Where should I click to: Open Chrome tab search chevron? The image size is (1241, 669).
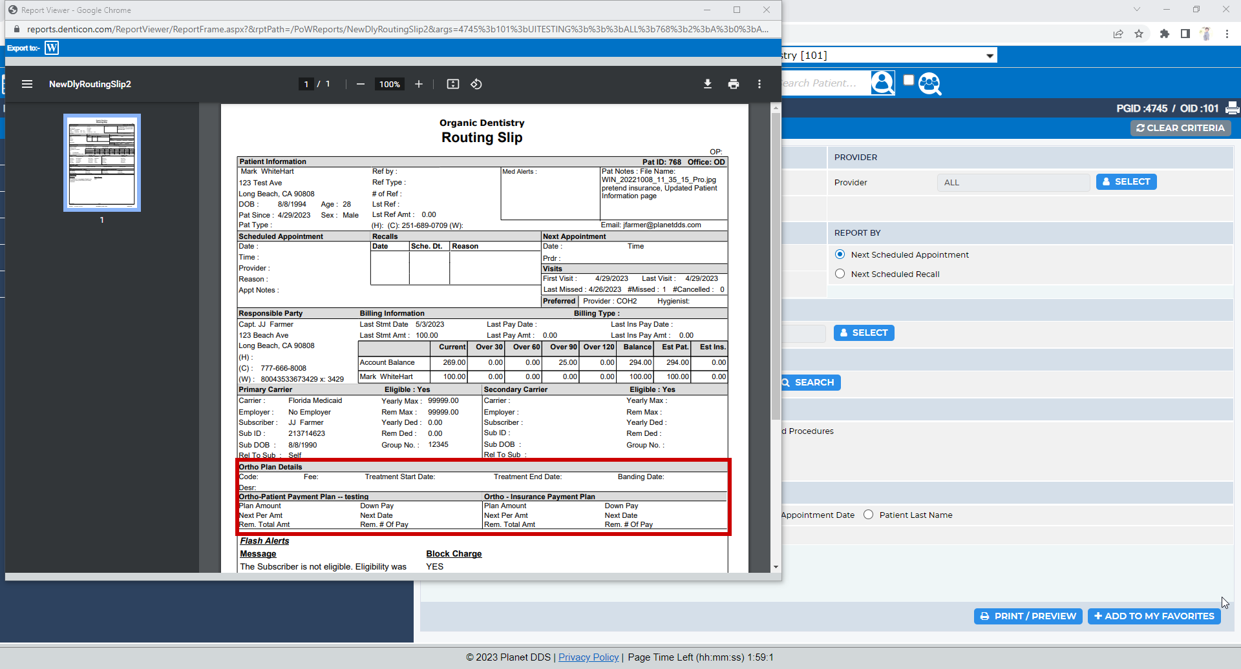point(1137,10)
